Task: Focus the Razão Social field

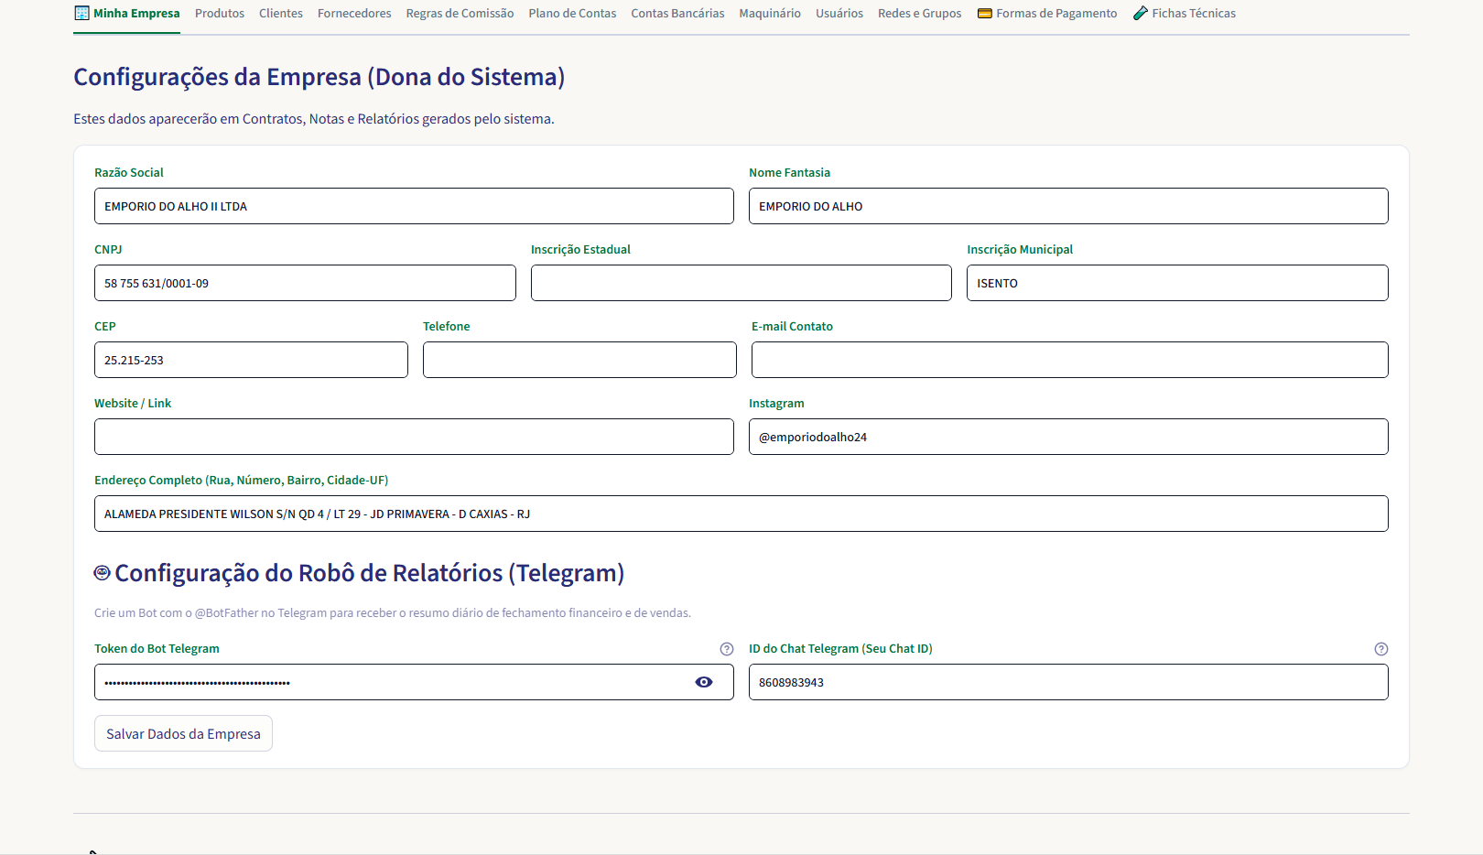Action: (x=414, y=206)
